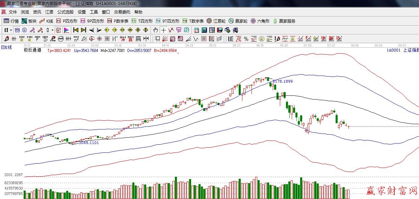The image size is (419, 199).
Task: Open the 赢家轮 wheel tool
Action: (x=238, y=21)
